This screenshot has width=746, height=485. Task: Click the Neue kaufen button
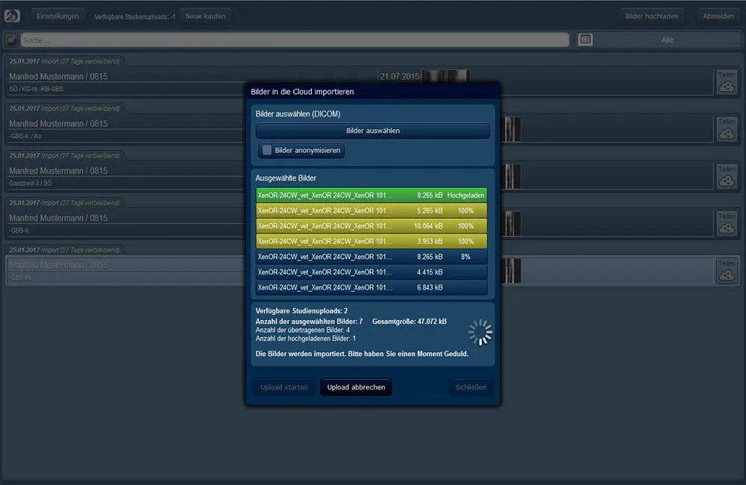(x=206, y=16)
